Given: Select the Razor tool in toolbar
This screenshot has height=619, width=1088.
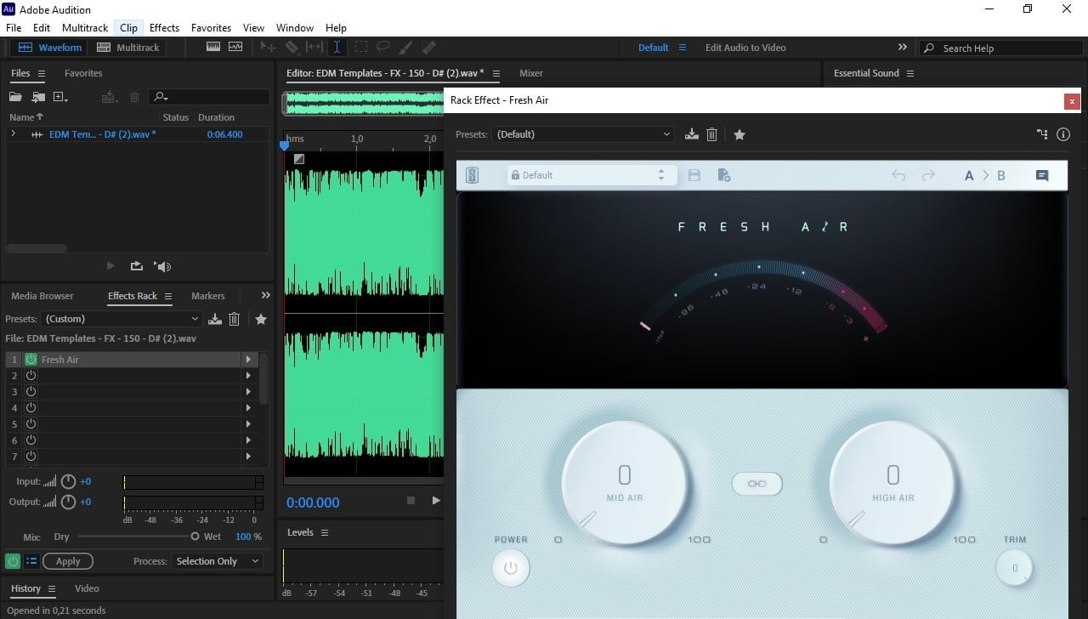Looking at the screenshot, I should tap(292, 48).
